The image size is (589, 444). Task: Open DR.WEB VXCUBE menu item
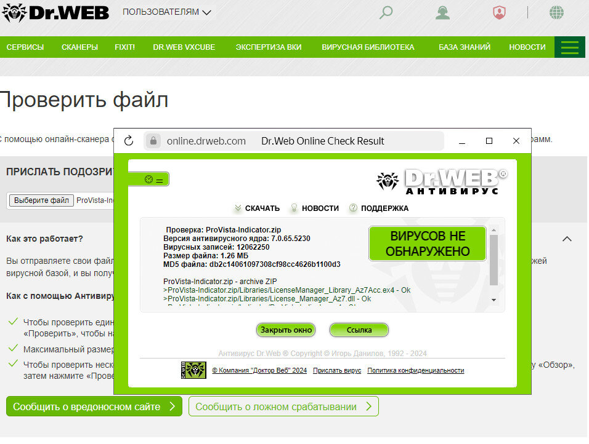coord(184,47)
